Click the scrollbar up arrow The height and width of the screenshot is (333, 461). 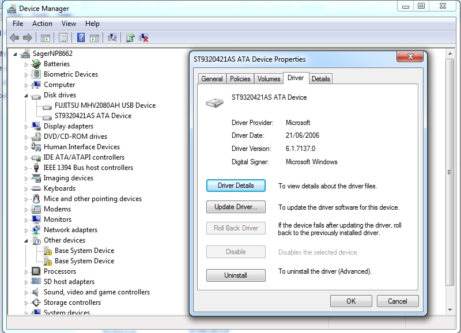(x=450, y=54)
